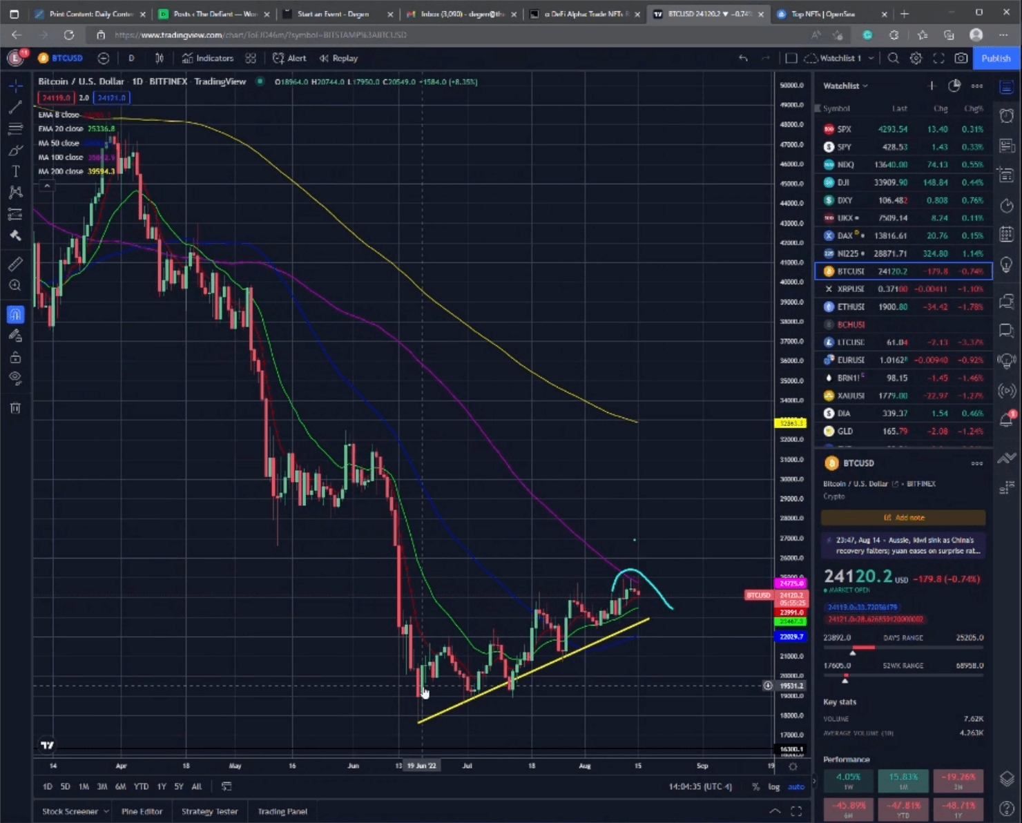1022x823 pixels.
Task: Select the text annotation tool
Action: pyautogui.click(x=15, y=171)
